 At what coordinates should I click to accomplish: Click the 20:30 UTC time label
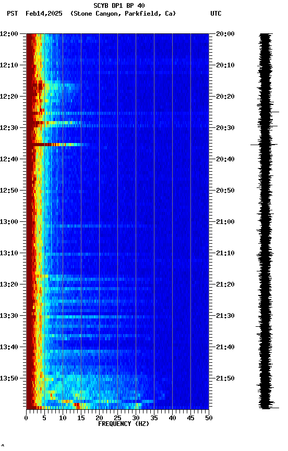point(225,128)
